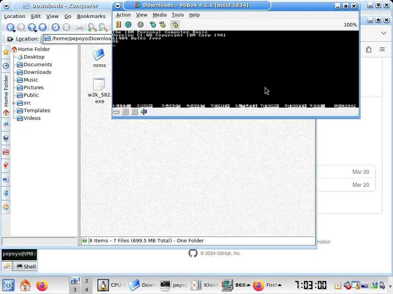Open the Firefox hamburger menu
Screen dimensions: 393x294
[382, 49]
